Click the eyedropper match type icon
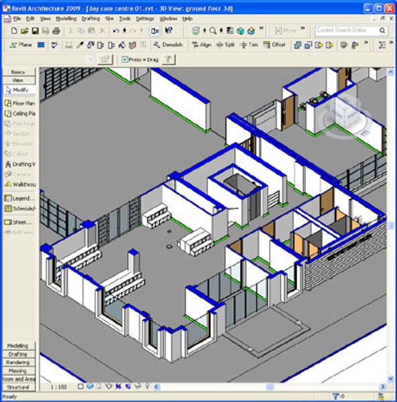This screenshot has width=397, height=402. tap(80, 45)
